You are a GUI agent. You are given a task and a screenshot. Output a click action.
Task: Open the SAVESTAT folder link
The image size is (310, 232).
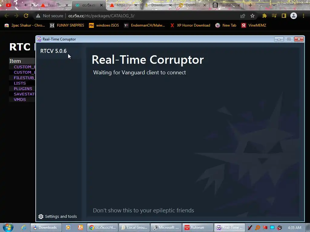tap(25, 94)
